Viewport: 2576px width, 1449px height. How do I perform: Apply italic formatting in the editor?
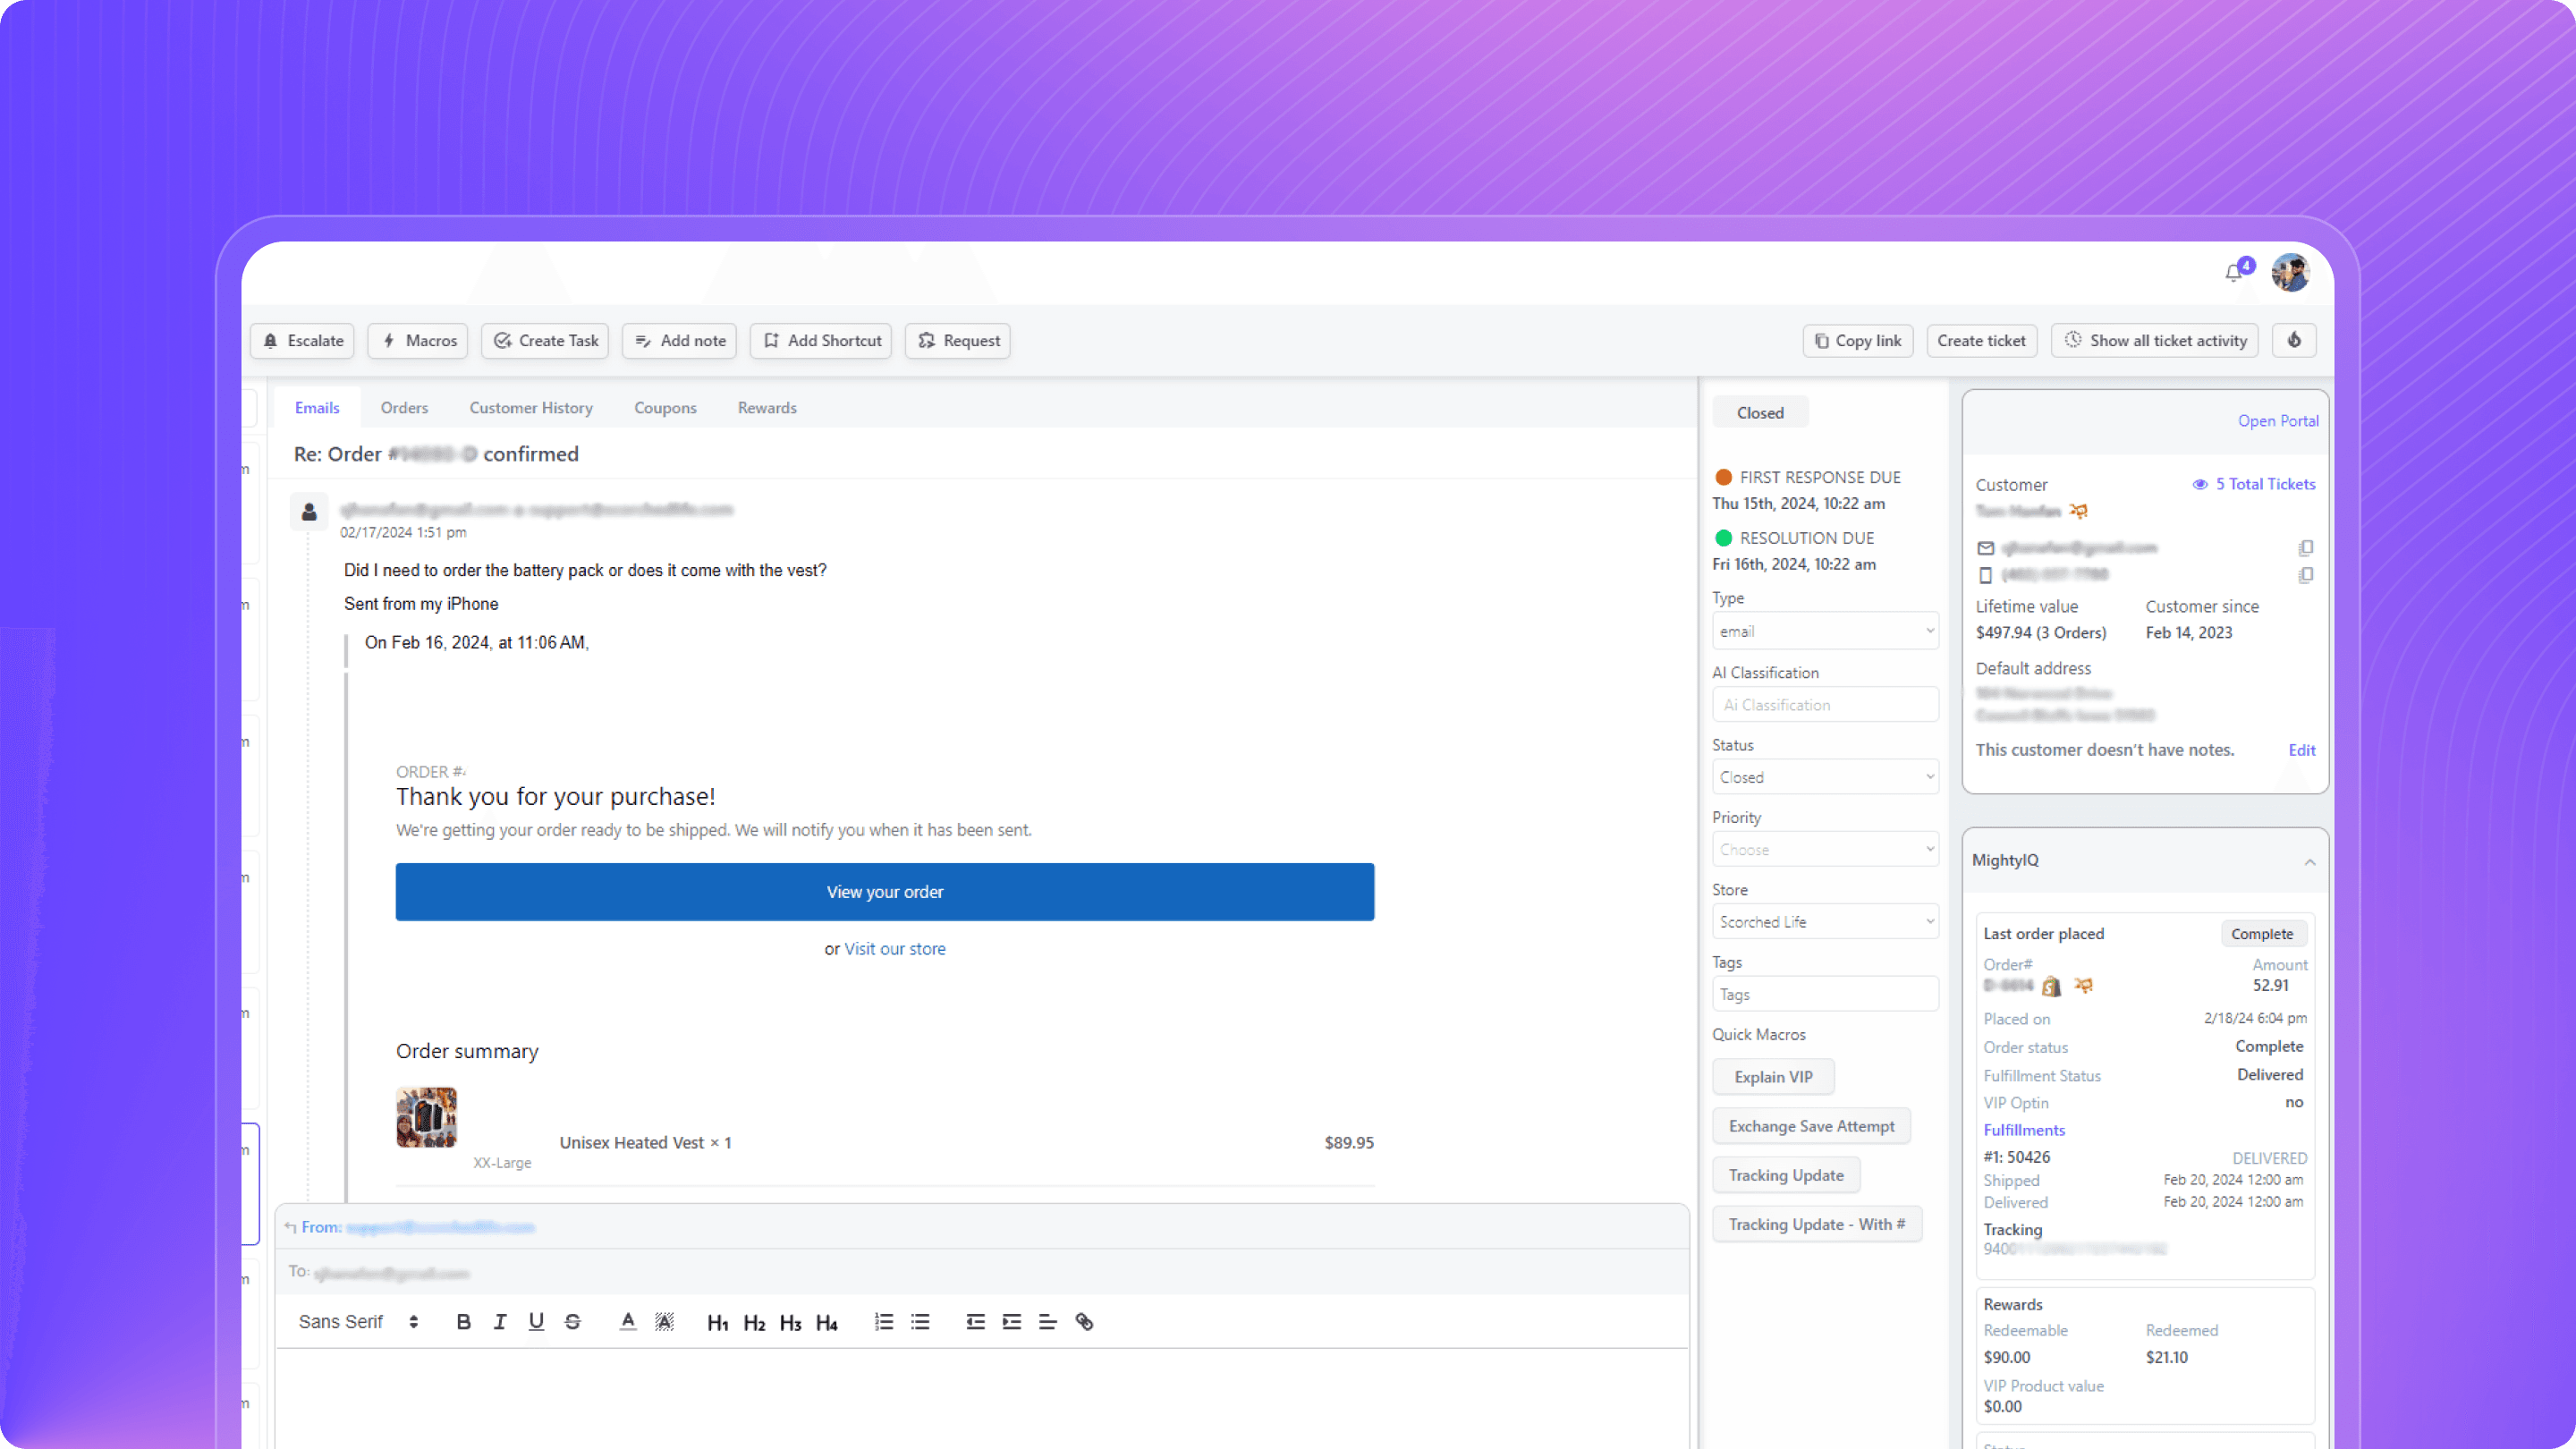(x=500, y=1322)
